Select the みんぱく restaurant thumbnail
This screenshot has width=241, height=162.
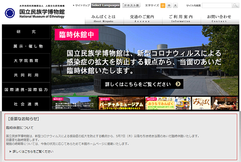click(x=215, y=103)
